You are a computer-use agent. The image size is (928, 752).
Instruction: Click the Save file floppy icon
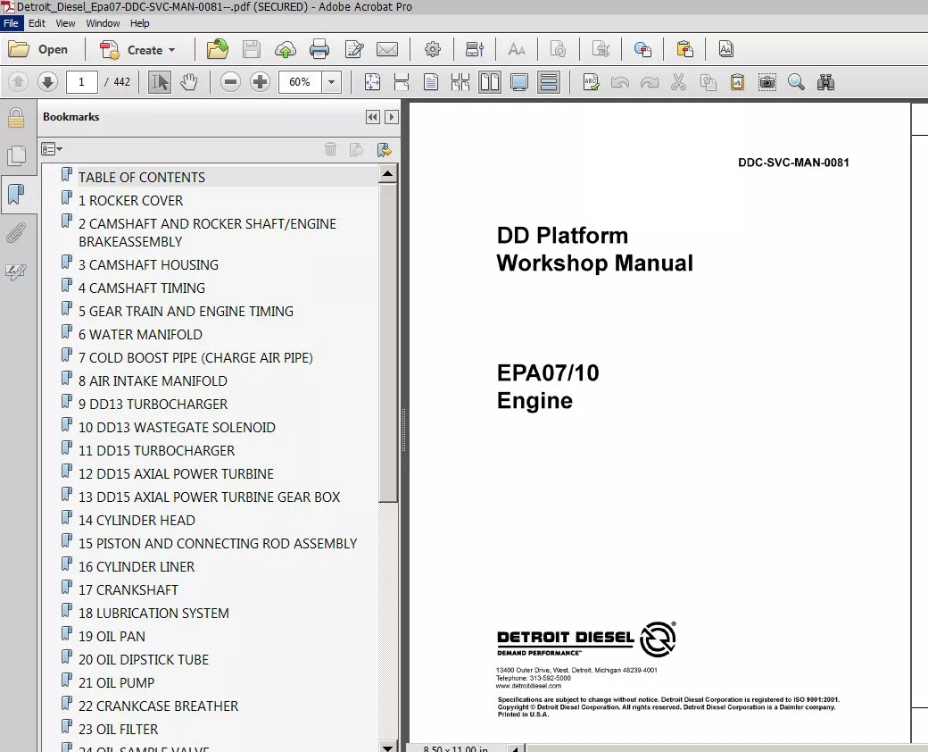click(252, 50)
